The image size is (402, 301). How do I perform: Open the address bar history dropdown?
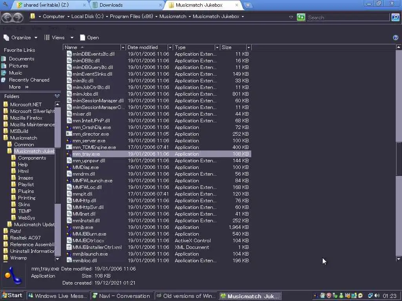click(291, 17)
